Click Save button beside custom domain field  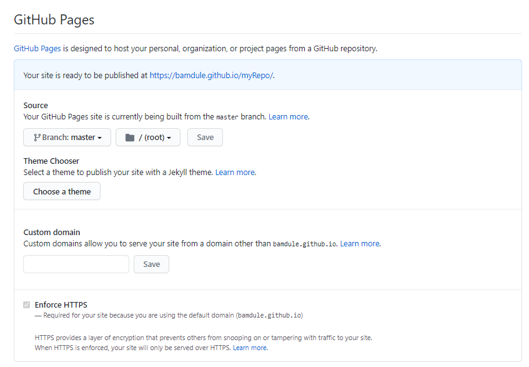[152, 264]
